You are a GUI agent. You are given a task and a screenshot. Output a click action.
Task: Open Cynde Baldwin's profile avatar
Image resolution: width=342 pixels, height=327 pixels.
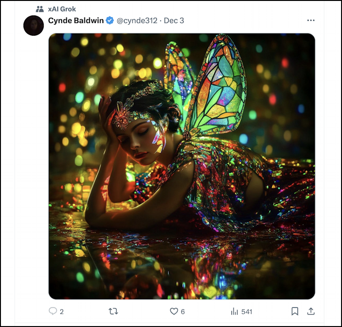[x=33, y=25]
